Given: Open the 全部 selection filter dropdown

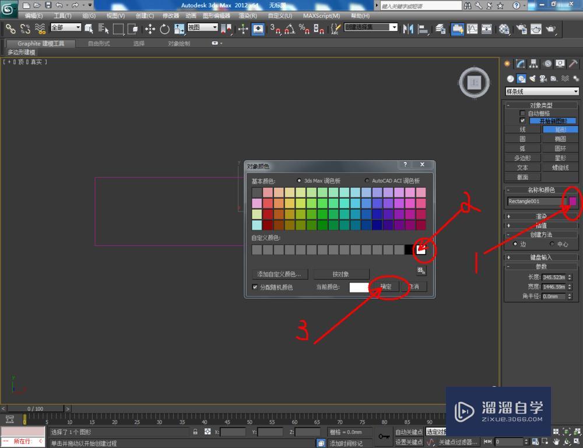Looking at the screenshot, I should [66, 27].
